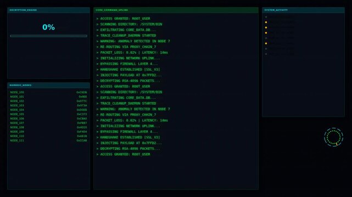Click the 0% decryption readout
The height and width of the screenshot is (197, 352).
pyautogui.click(x=48, y=27)
